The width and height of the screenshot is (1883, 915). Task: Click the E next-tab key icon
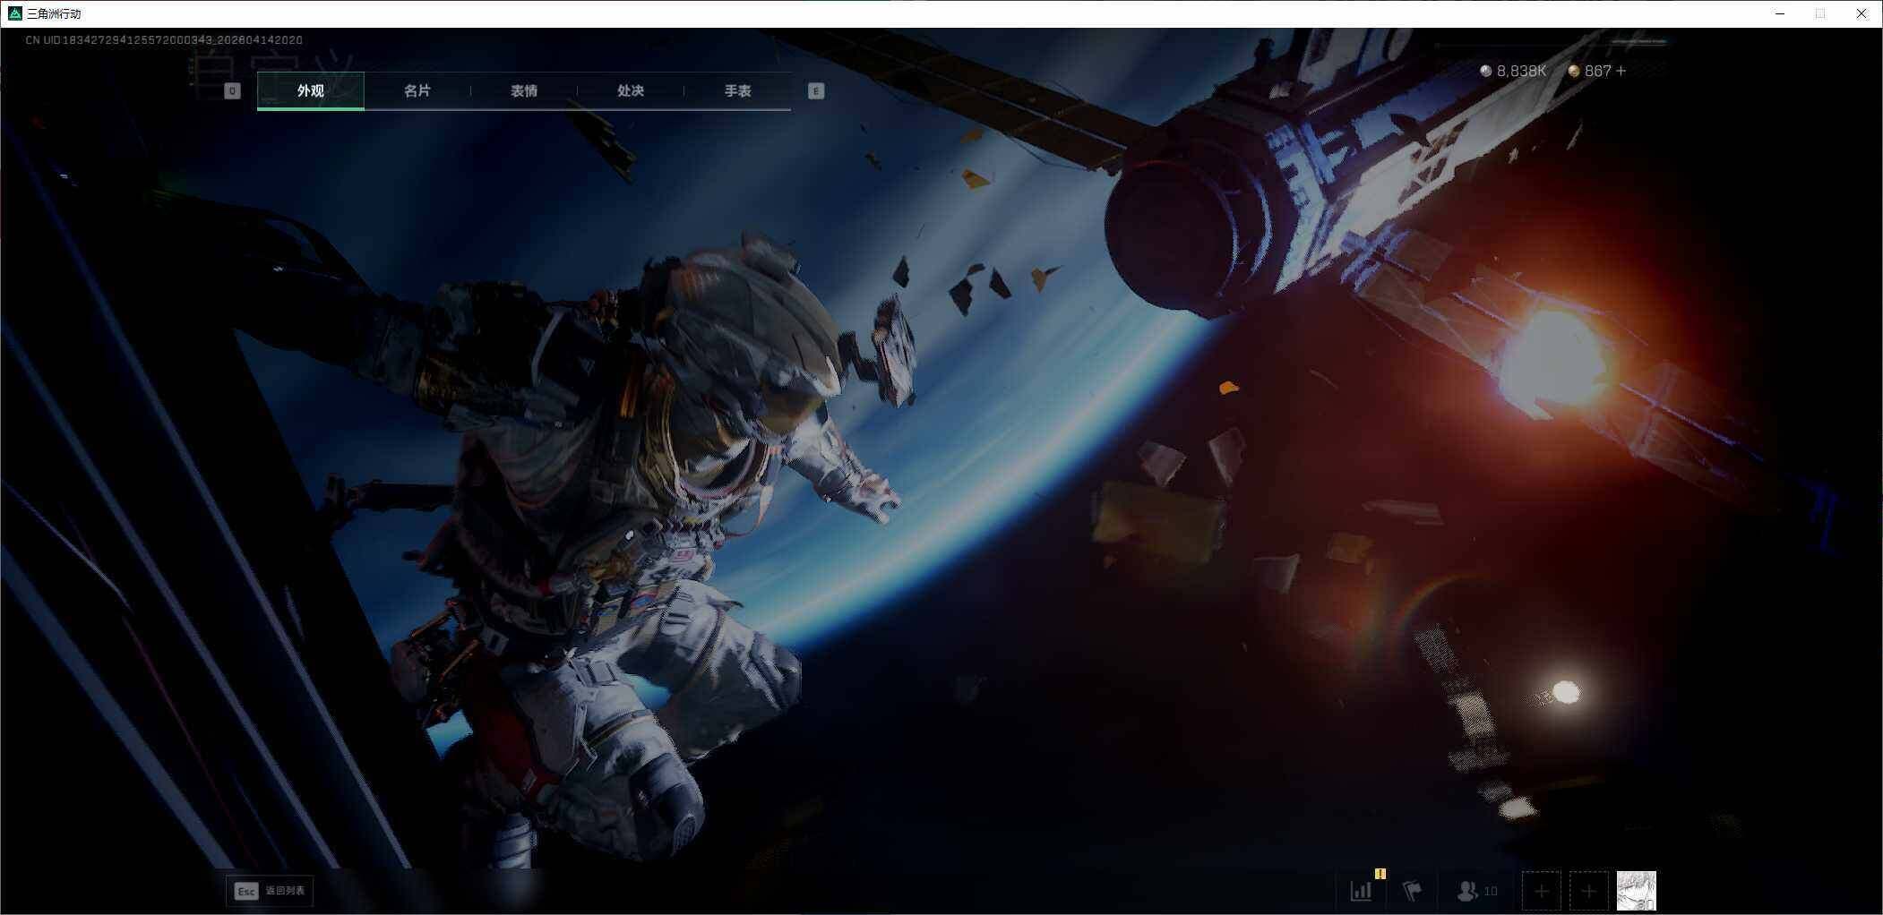point(815,90)
